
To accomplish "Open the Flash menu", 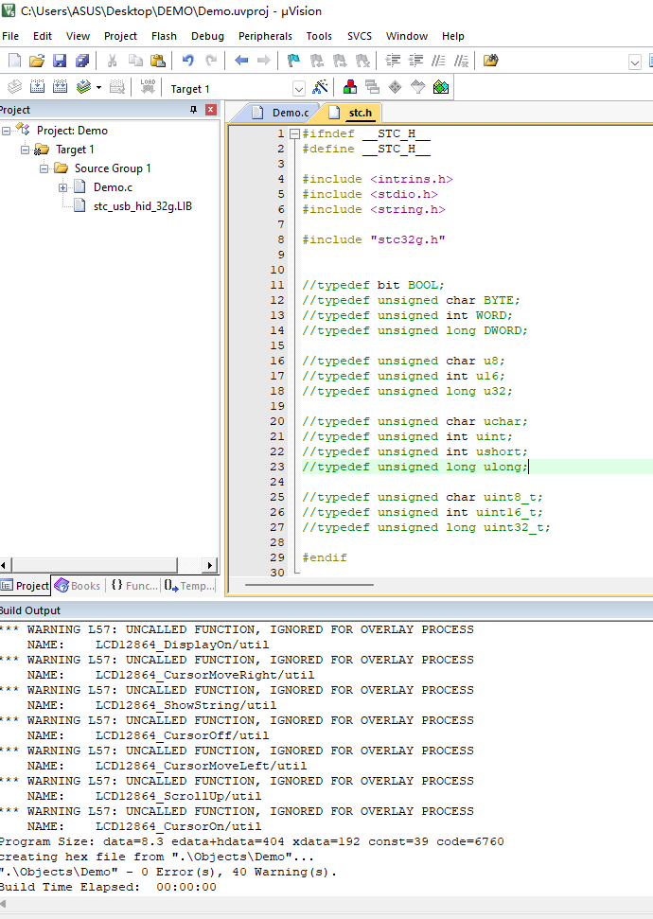I will (164, 36).
